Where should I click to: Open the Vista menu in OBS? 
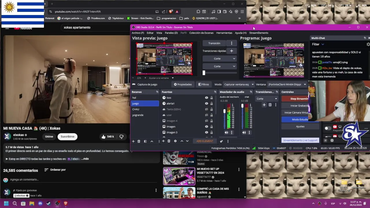point(159,33)
